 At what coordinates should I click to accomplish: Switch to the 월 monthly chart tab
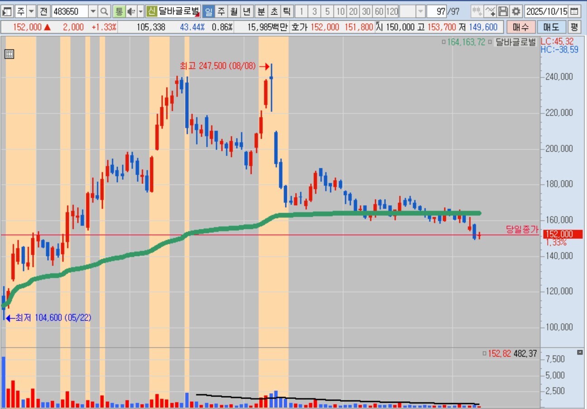[x=234, y=11]
